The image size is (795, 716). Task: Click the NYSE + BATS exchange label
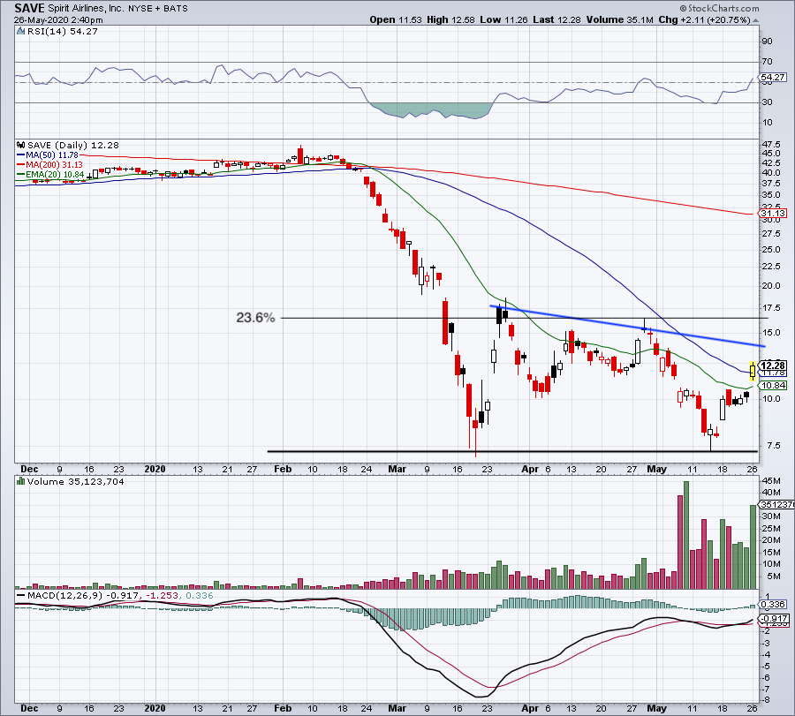157,9
